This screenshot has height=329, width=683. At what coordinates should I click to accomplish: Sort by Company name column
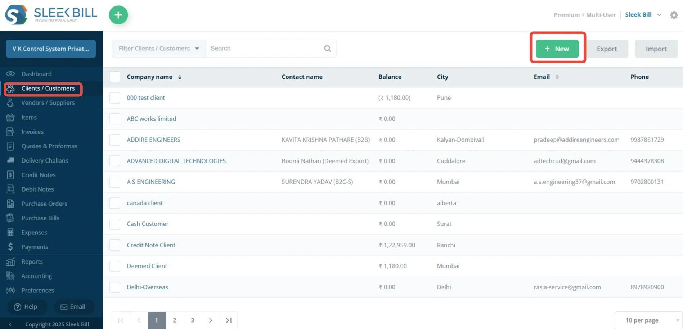154,77
